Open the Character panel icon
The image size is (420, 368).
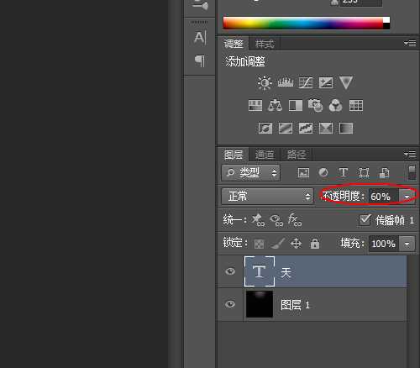tap(200, 38)
